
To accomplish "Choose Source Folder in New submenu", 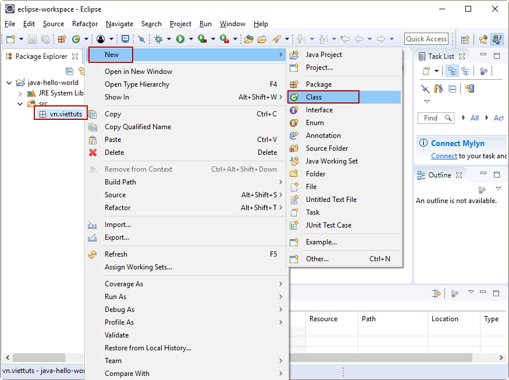I will [345, 148].
